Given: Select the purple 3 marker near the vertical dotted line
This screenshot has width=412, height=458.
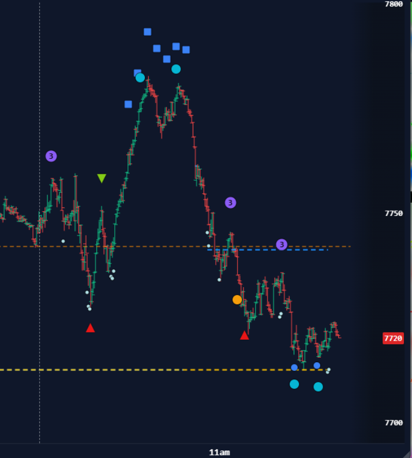Looking at the screenshot, I should click(51, 157).
